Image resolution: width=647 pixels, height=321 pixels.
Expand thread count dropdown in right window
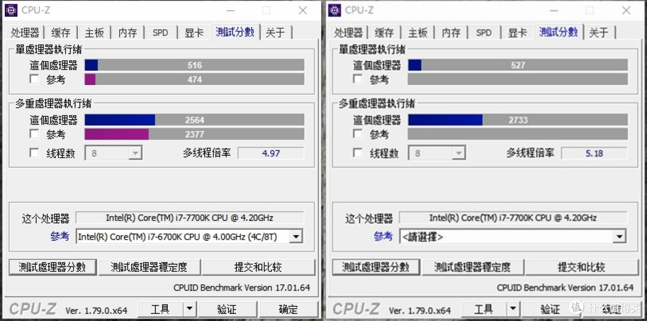click(458, 153)
